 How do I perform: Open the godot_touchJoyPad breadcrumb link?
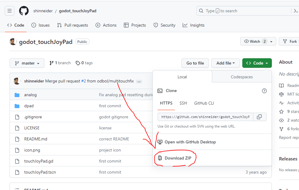tap(78, 11)
